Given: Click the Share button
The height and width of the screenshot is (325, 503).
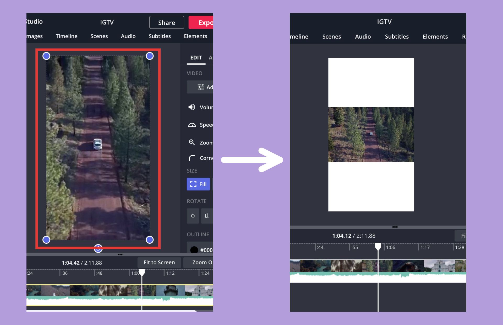Looking at the screenshot, I should (x=166, y=23).
